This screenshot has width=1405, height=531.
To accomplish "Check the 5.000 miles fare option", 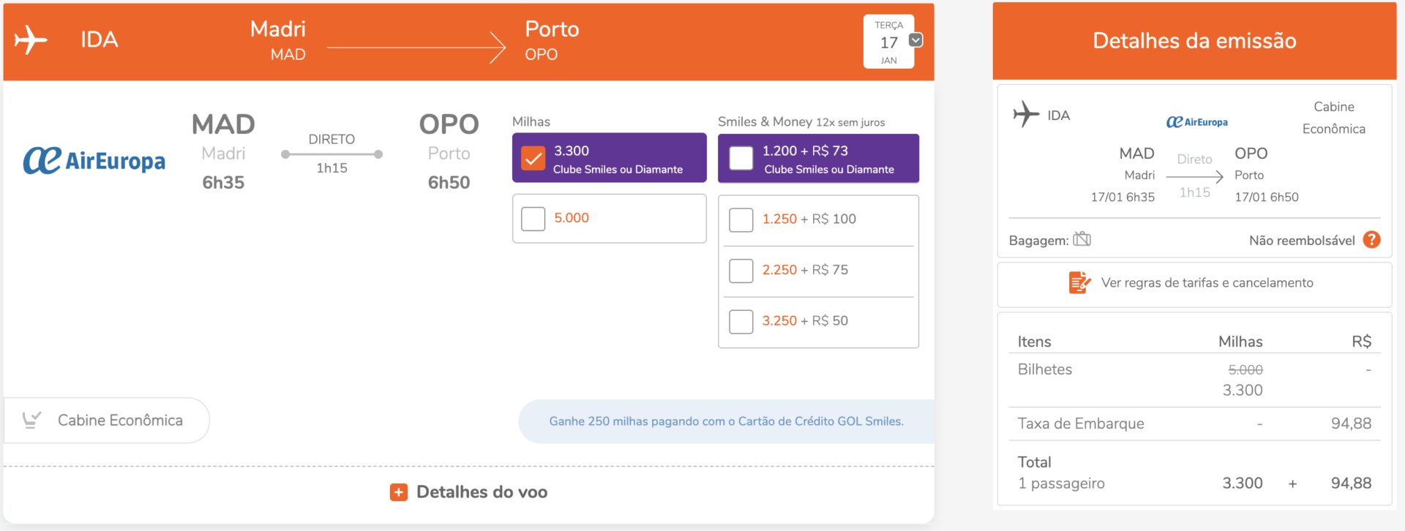I will [x=533, y=219].
